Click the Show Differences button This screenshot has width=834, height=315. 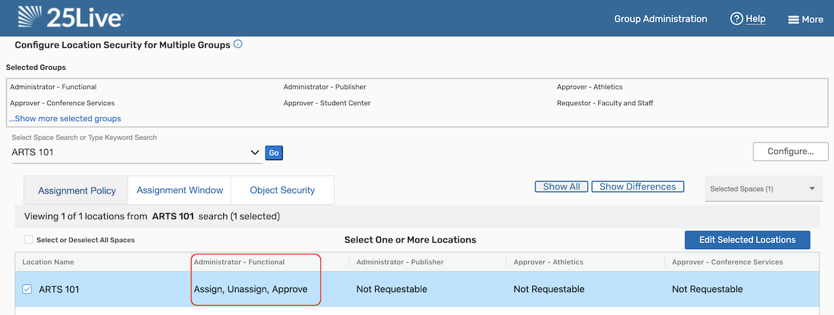click(638, 187)
